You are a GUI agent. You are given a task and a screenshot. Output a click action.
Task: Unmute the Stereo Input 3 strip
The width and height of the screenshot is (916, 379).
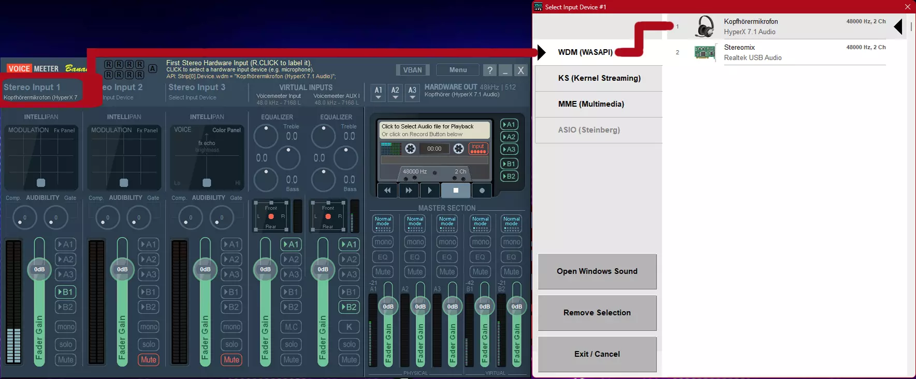coord(231,360)
